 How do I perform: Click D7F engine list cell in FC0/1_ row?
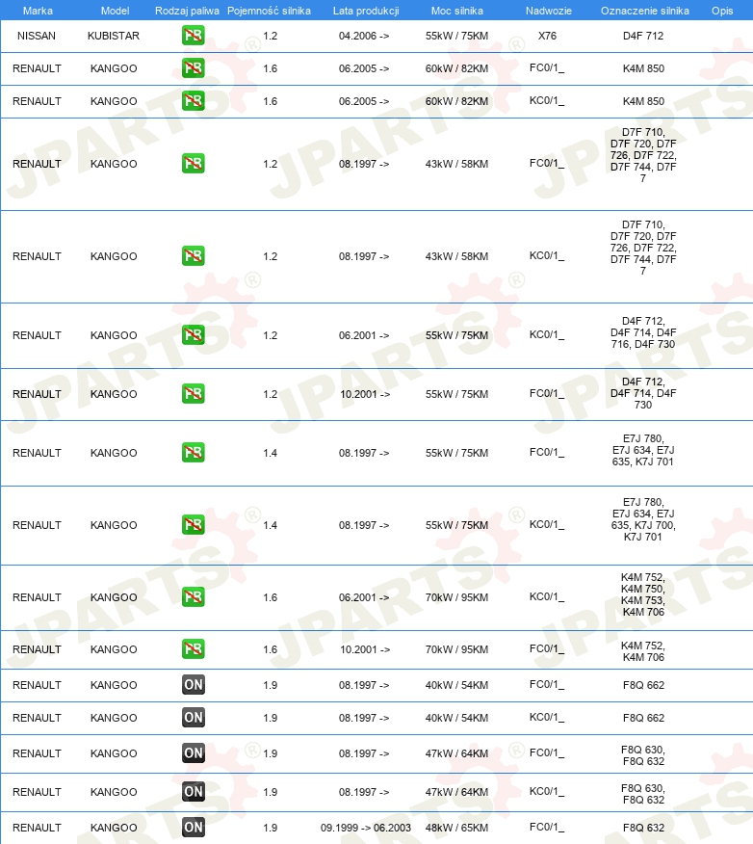click(x=643, y=155)
